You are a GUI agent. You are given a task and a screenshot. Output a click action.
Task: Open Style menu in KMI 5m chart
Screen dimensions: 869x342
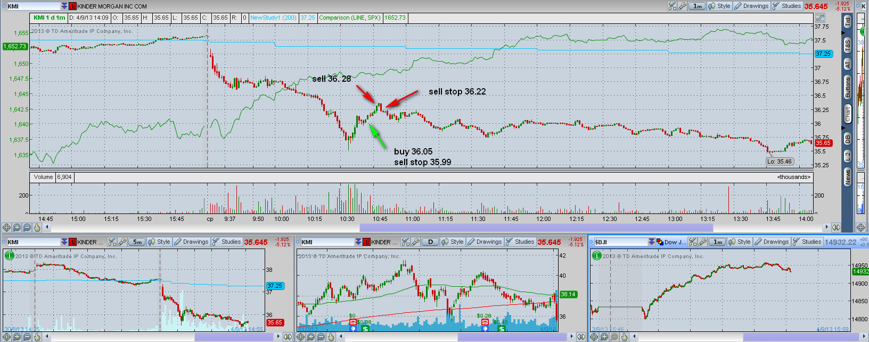pos(160,242)
